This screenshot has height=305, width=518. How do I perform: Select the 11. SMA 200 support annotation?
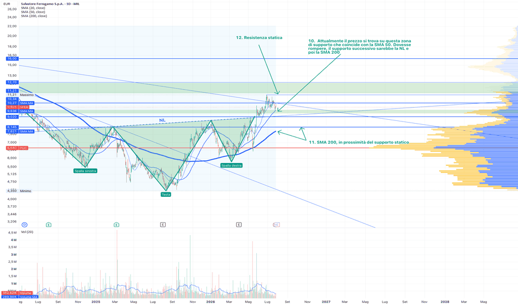[359, 143]
